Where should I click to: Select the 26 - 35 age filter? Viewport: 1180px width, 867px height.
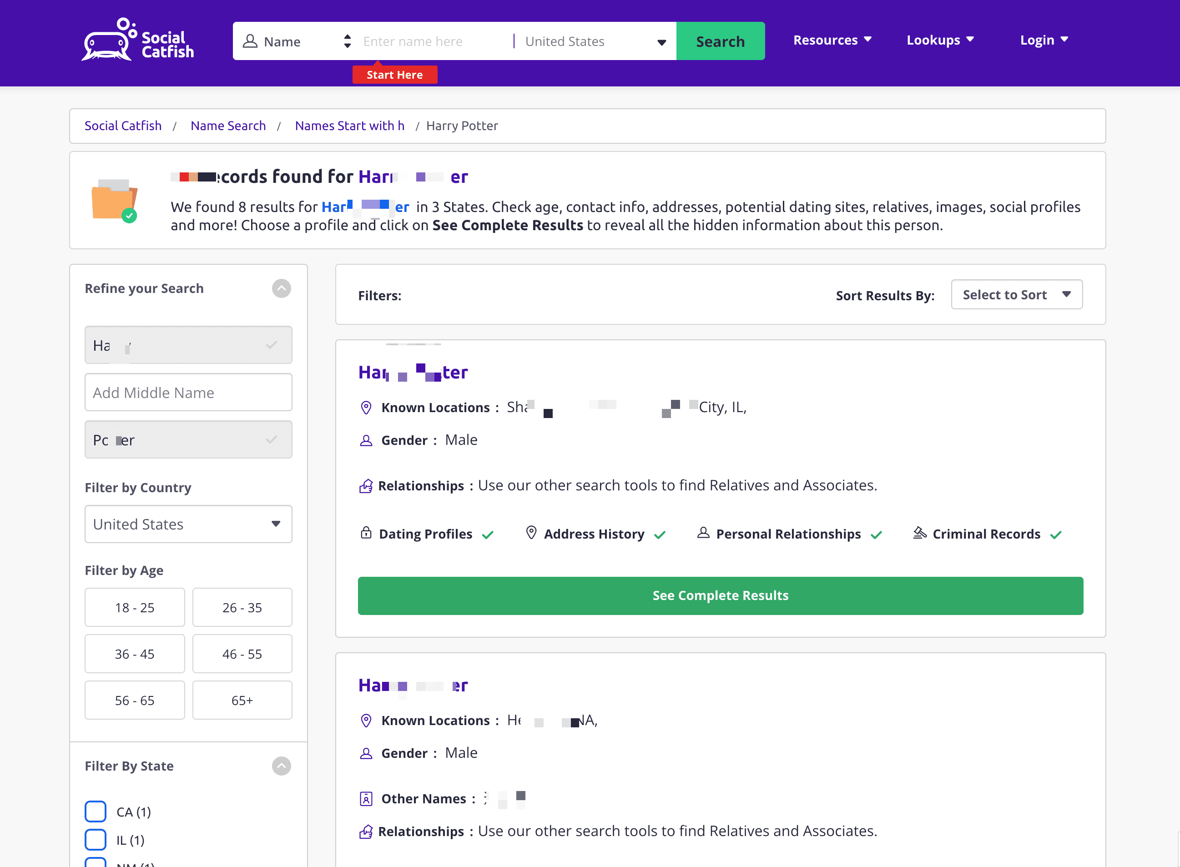click(x=242, y=608)
